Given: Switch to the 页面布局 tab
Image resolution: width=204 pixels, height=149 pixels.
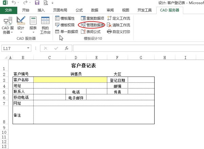Looking at the screenshot, I should [x=60, y=10].
